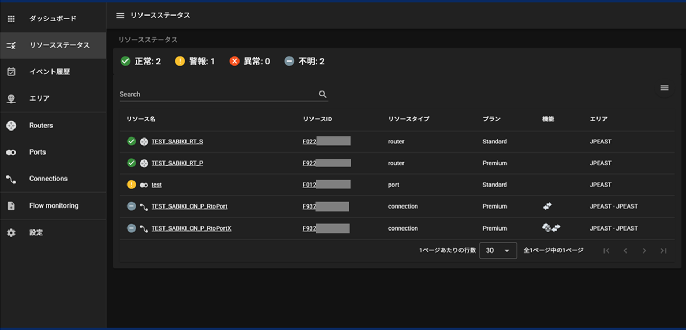
Task: Open 設定 from the sidebar menu
Action: (x=11, y=232)
